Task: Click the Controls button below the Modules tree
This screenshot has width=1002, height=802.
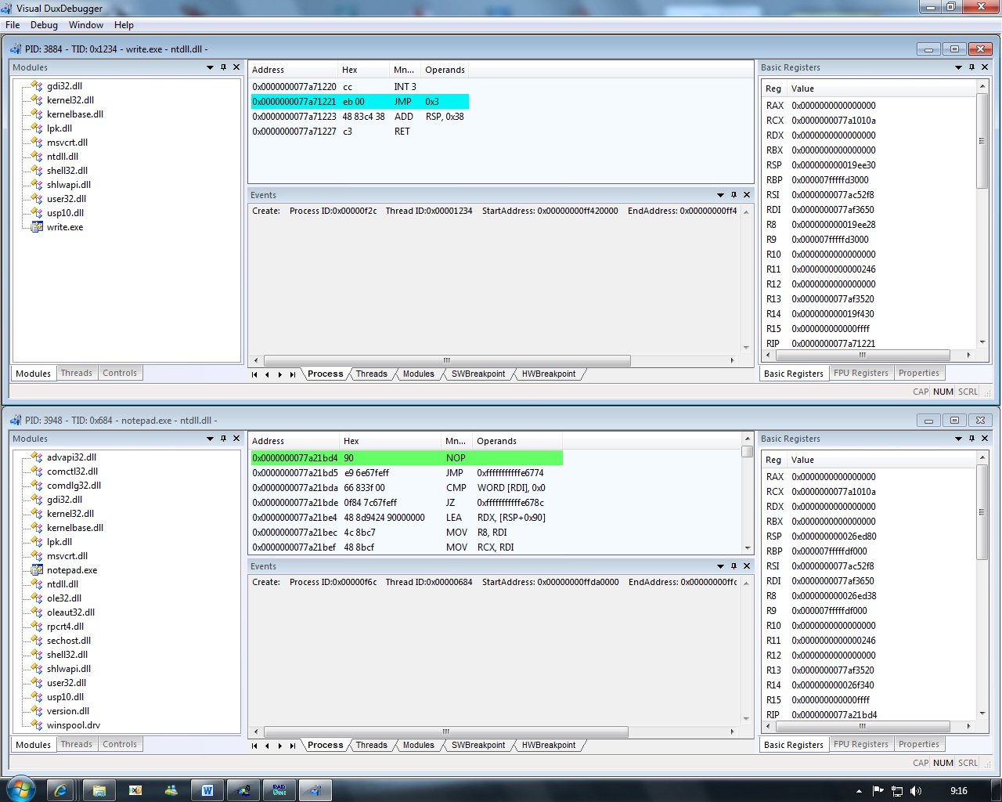Action: [x=120, y=373]
